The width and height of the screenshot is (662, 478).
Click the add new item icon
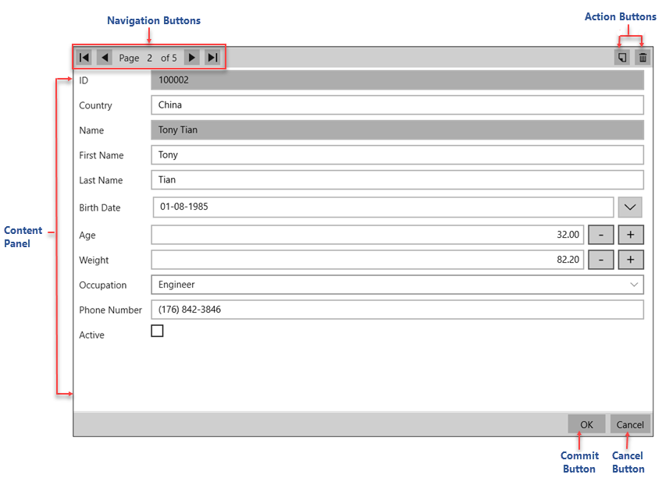[x=621, y=58]
